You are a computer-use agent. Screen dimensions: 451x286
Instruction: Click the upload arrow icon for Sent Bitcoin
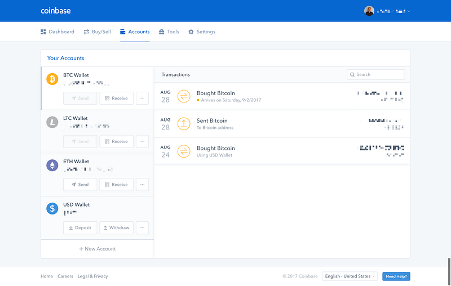184,124
